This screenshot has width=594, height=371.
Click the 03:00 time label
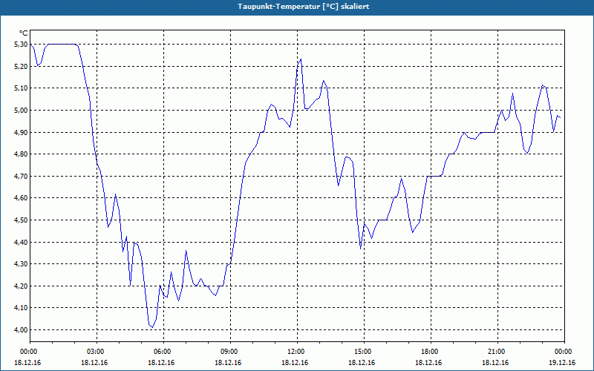coord(97,352)
